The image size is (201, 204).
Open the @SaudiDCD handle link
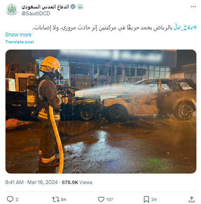point(36,14)
